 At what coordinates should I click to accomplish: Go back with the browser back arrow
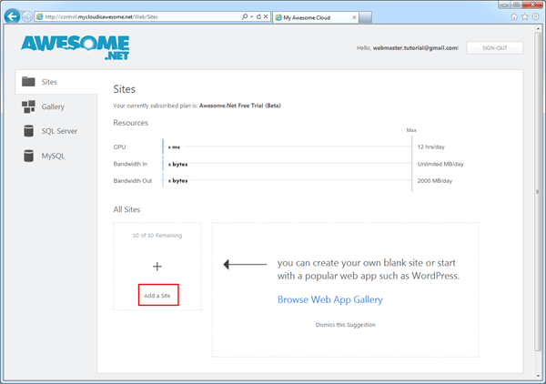[x=13, y=16]
